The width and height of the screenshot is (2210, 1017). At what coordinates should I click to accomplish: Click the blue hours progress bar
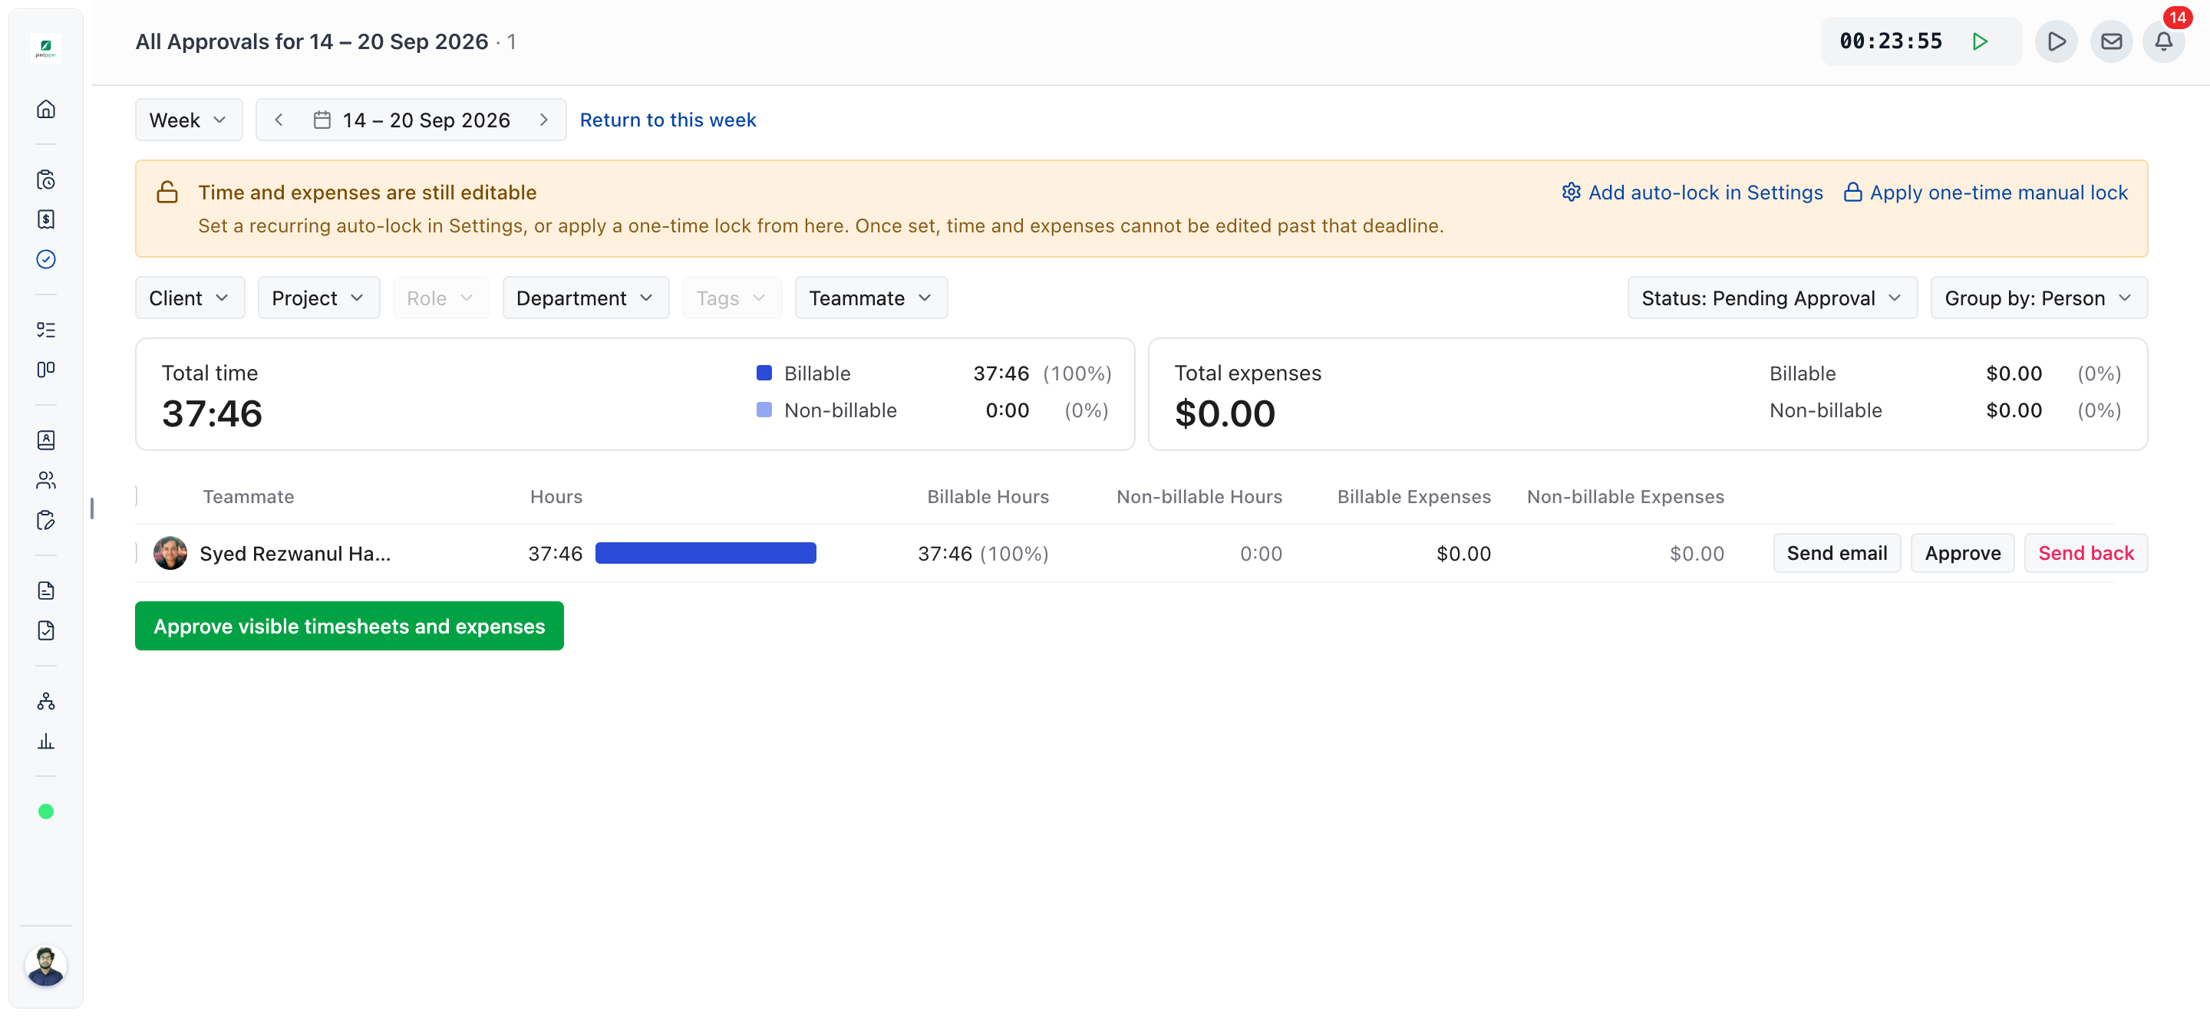pos(705,553)
